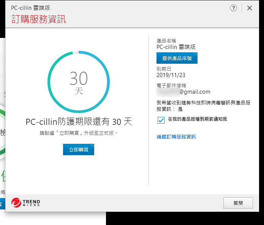
Task: Click the 請點選「立即購買」升級至正式版 hint text
Action: tap(79, 133)
